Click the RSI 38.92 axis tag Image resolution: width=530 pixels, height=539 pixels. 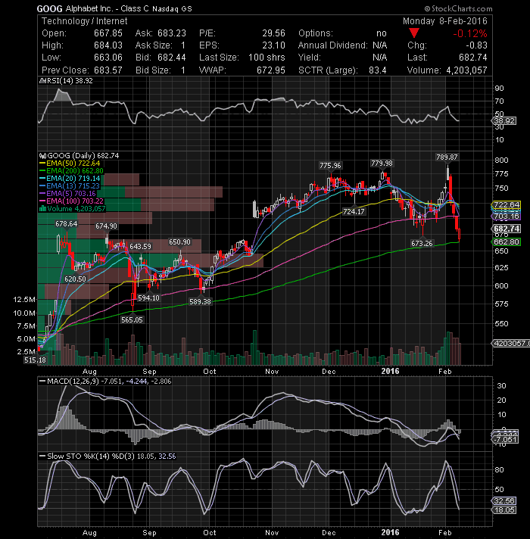coord(504,120)
